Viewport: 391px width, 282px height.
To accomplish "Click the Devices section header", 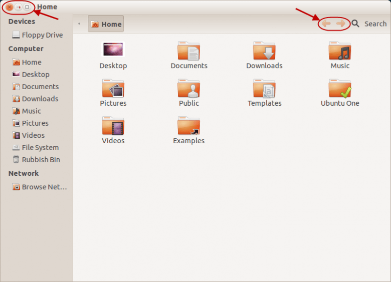I will pos(22,22).
